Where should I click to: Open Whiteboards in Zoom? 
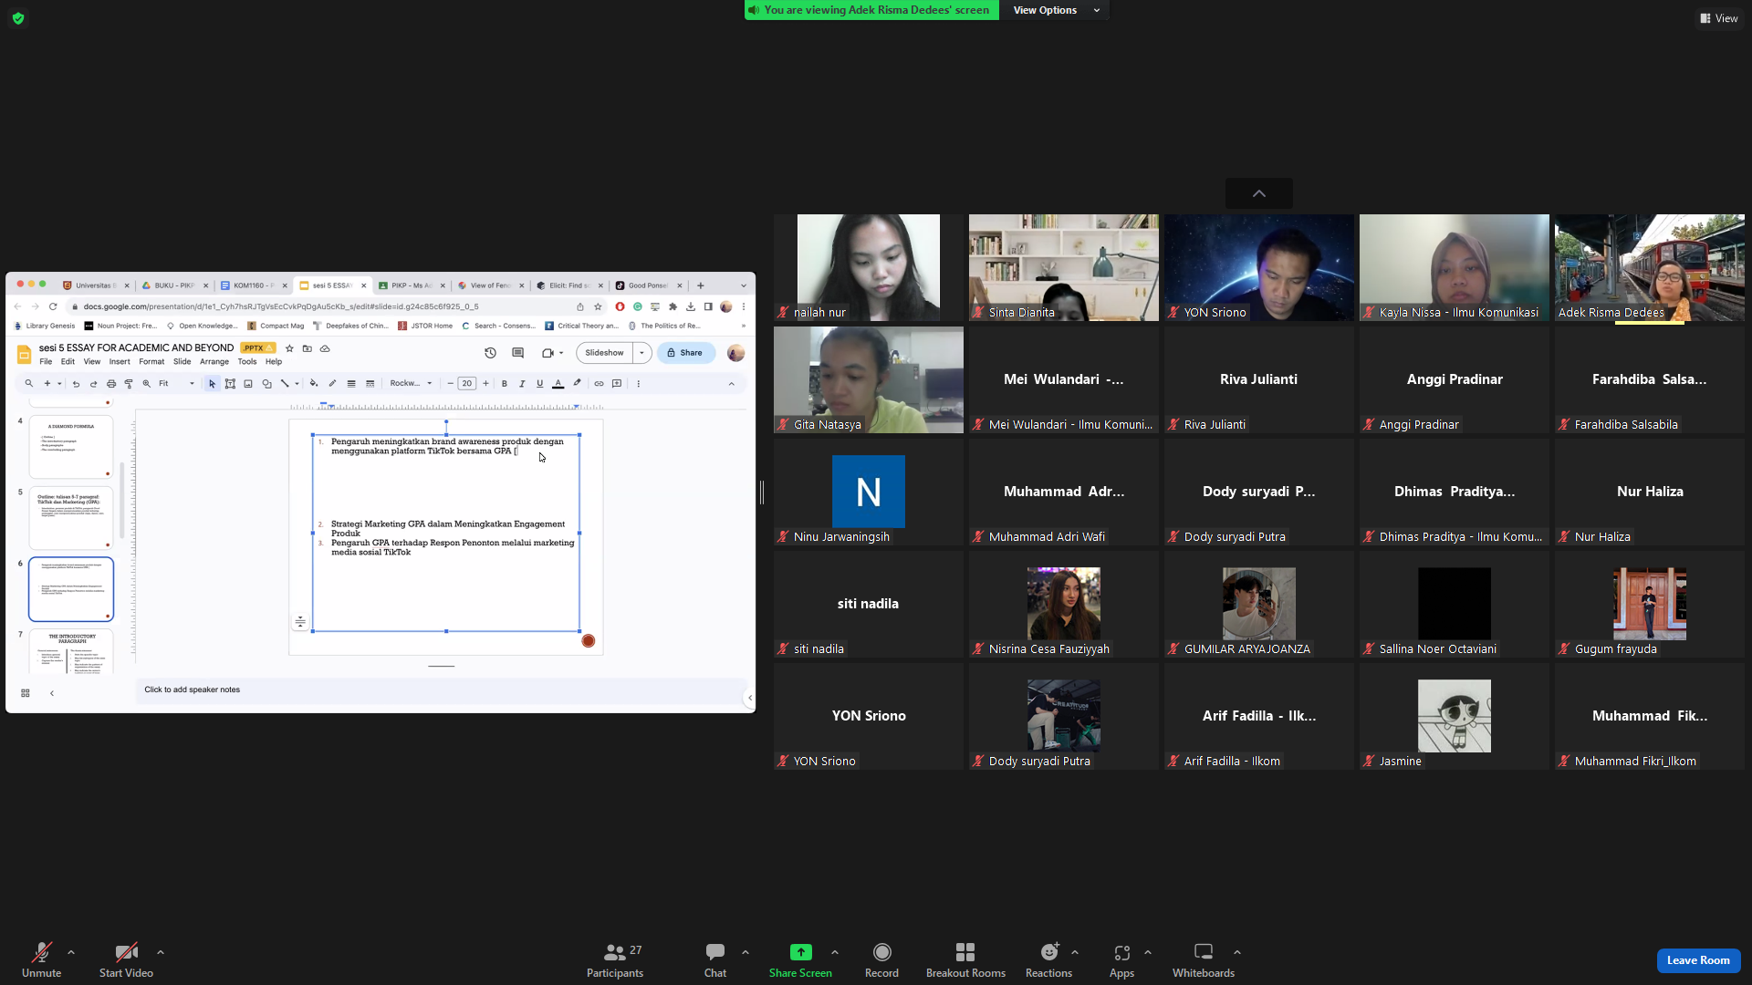(x=1204, y=959)
